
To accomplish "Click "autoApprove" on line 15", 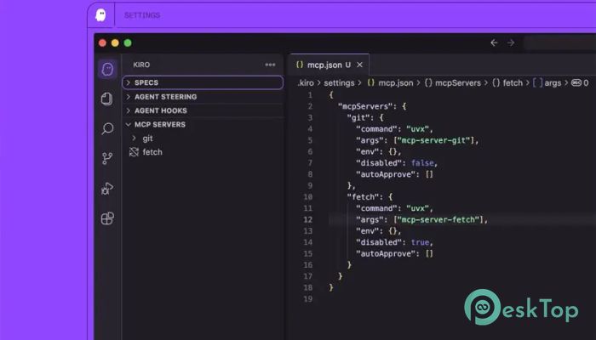I will point(386,254).
